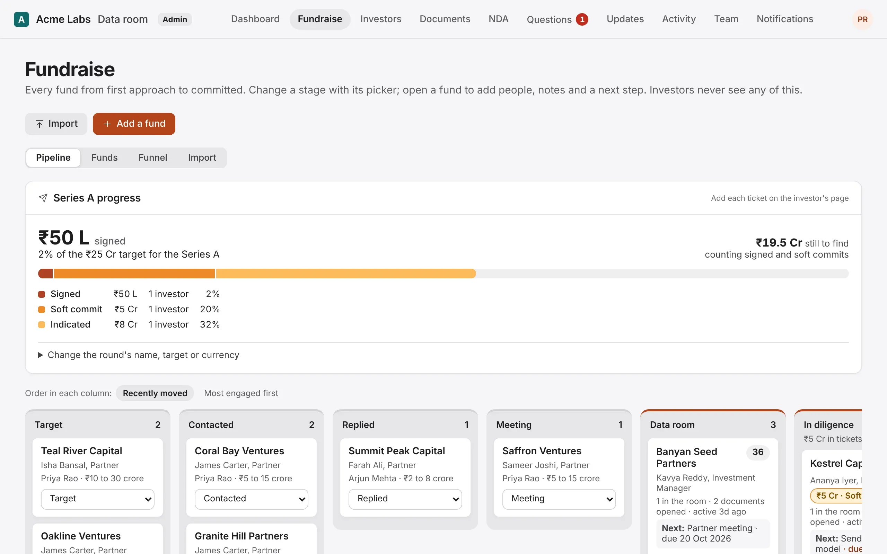Screen dimensions: 887x554
Task: Expand Change the round's name, target or currency
Action: point(139,355)
